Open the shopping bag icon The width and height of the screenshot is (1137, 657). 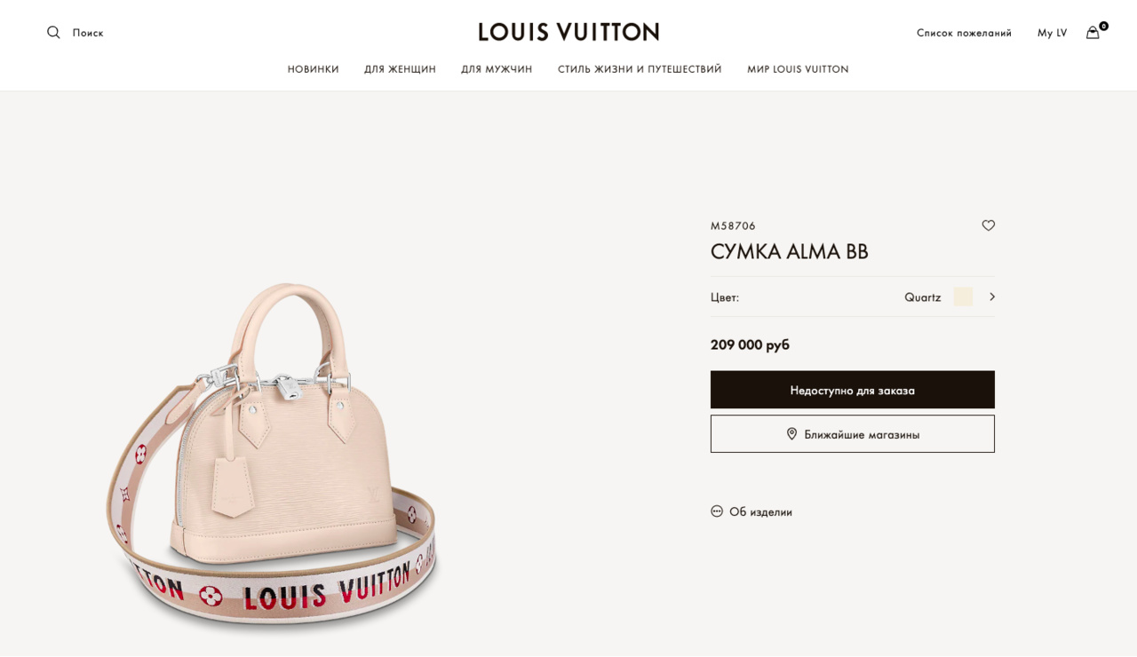point(1093,33)
